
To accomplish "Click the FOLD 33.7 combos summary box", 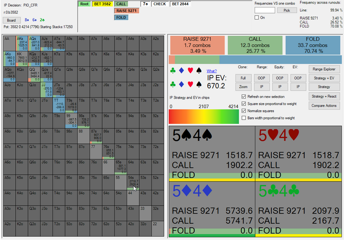I will coord(313,45).
